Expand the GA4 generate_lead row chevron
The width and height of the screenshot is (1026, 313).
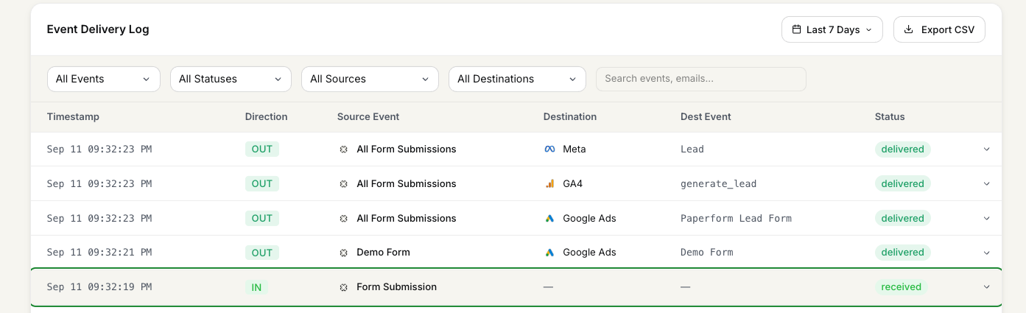987,184
